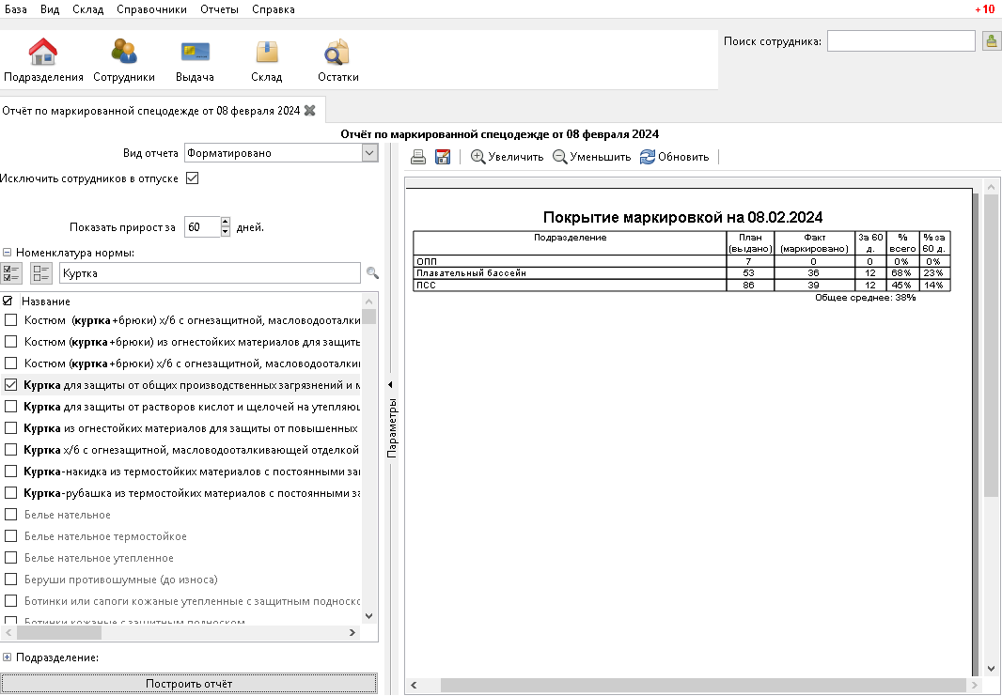Click list vertical scrollbar down arrow

pyautogui.click(x=368, y=615)
